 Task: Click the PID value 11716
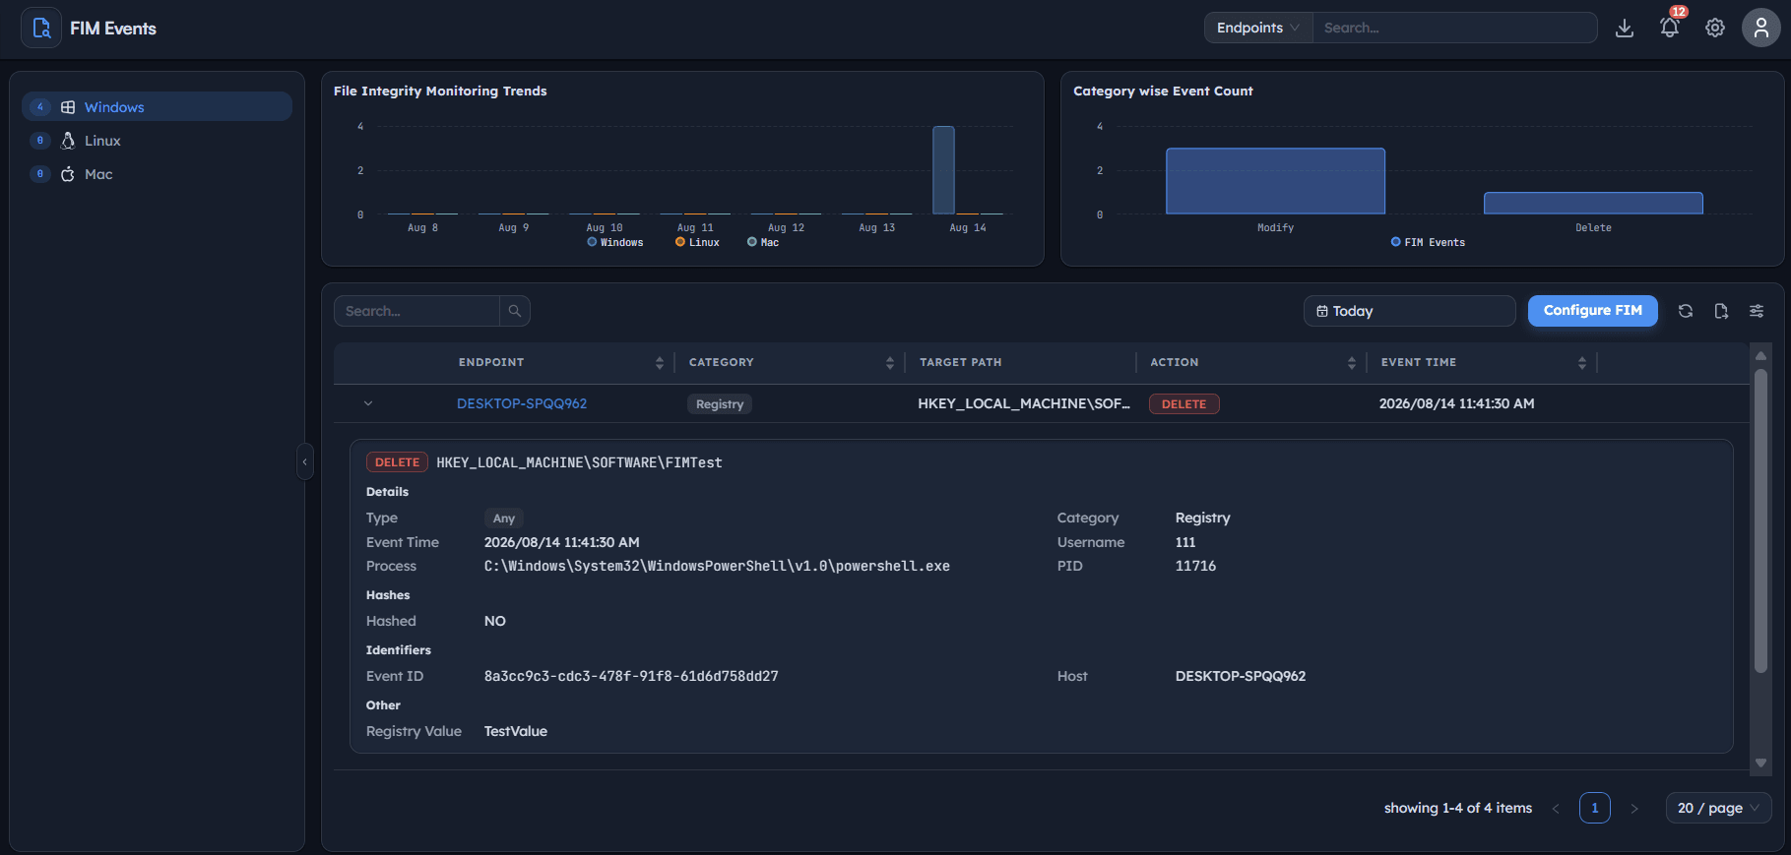pos(1195,566)
